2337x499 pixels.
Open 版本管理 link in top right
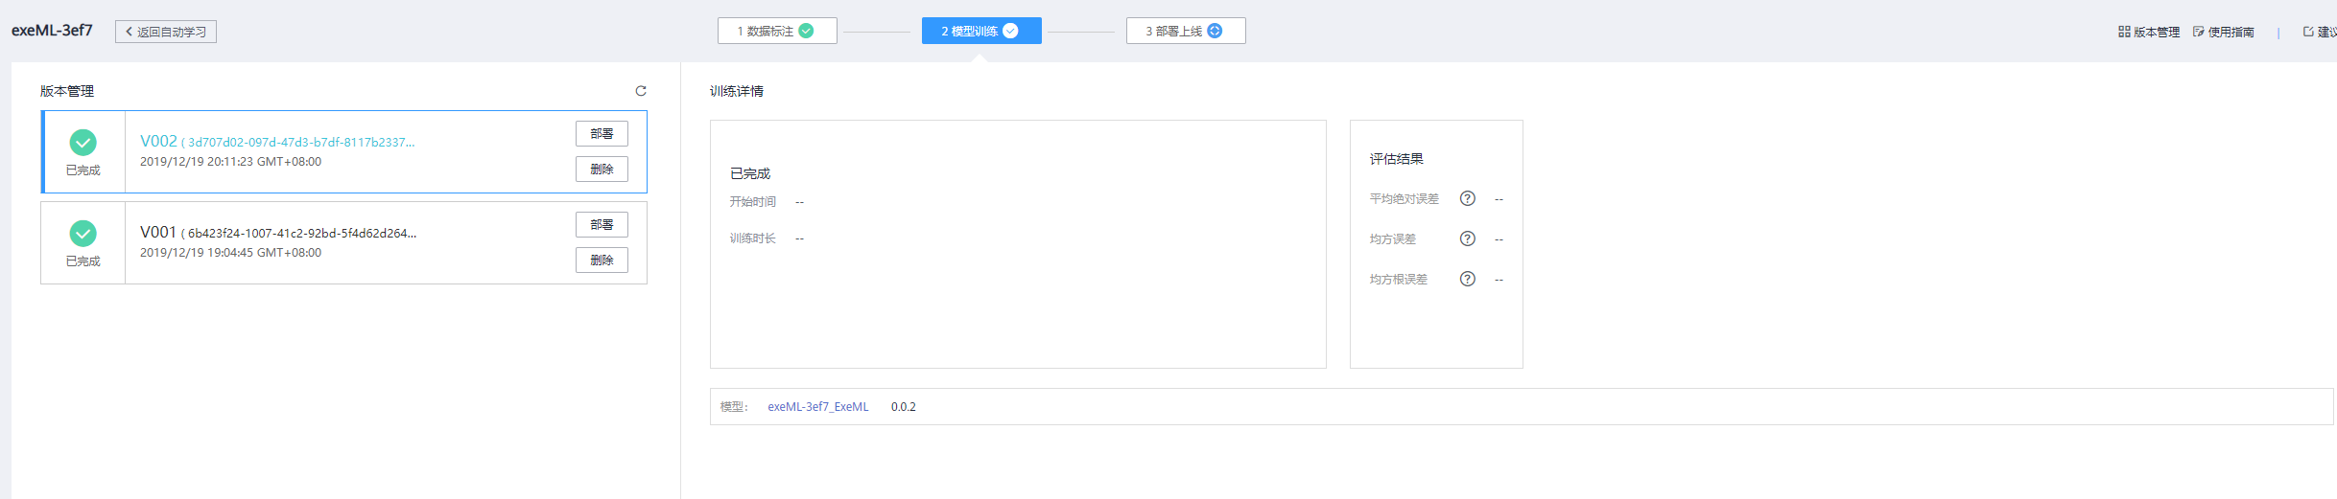tap(2157, 32)
